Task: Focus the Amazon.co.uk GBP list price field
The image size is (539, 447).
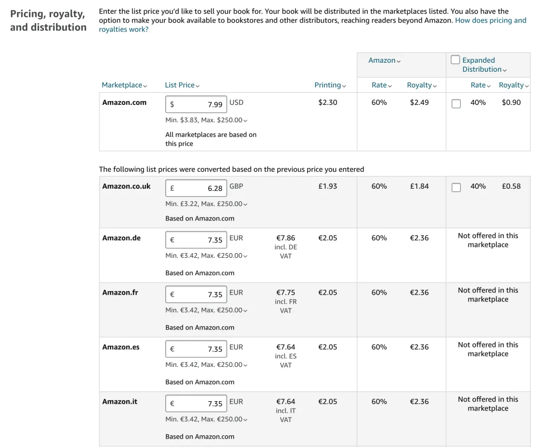Action: pyautogui.click(x=196, y=188)
